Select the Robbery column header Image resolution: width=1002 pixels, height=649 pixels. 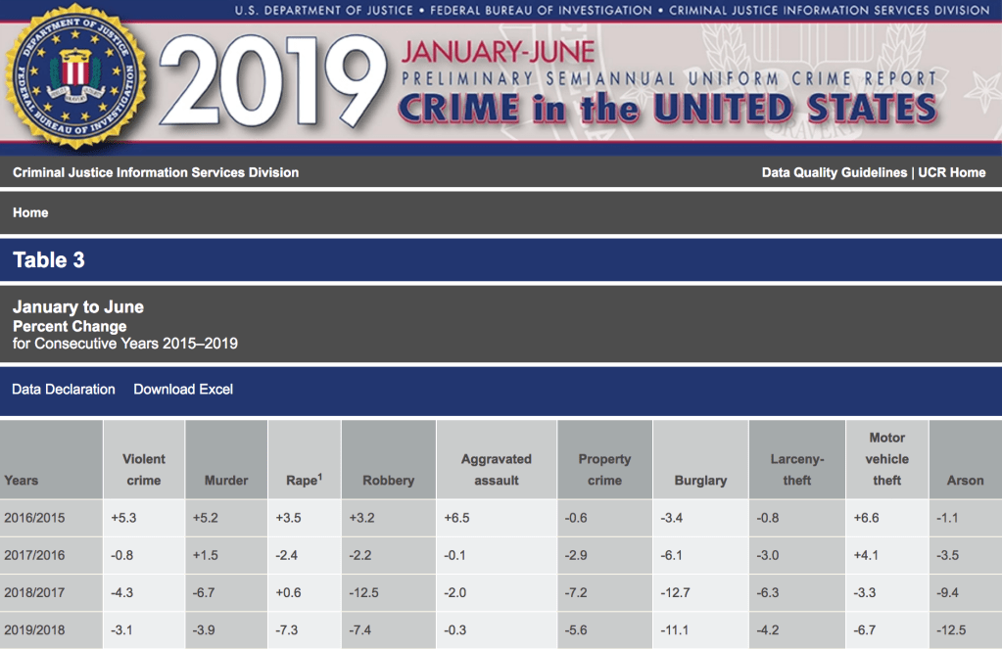coord(388,481)
